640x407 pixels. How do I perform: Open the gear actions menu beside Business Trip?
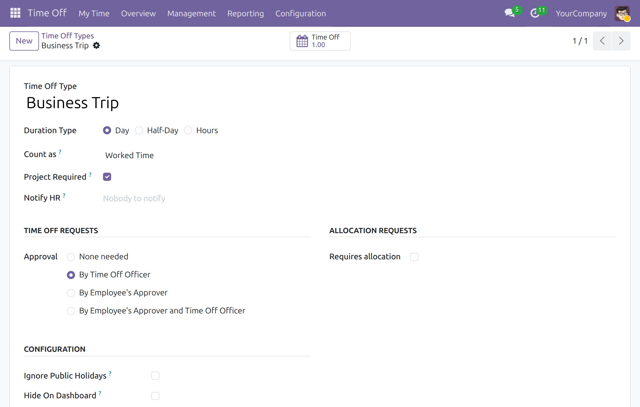(x=96, y=46)
